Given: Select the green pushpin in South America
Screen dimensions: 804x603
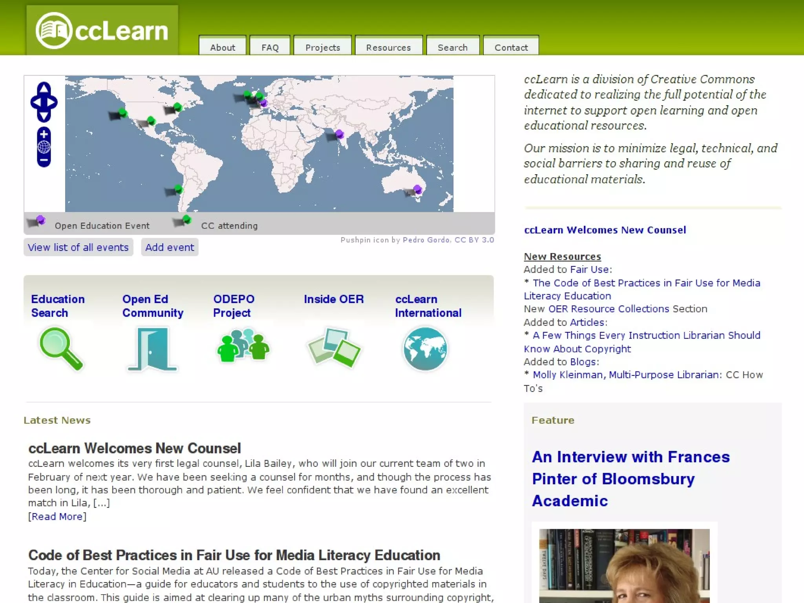Looking at the screenshot, I should (178, 189).
